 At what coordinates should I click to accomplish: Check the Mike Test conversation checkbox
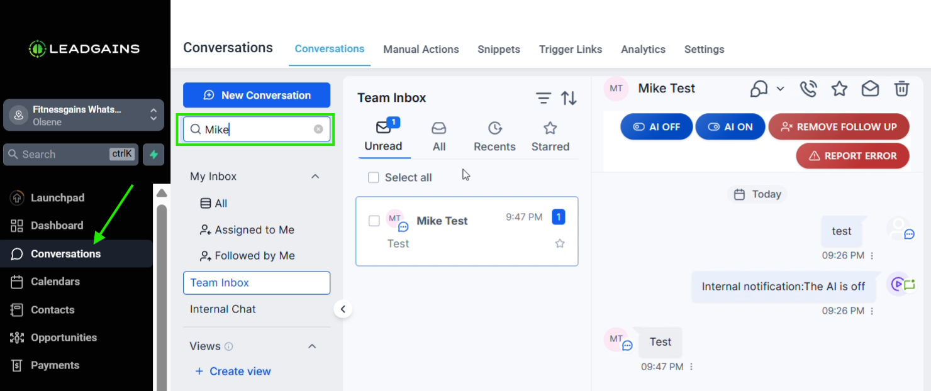374,221
